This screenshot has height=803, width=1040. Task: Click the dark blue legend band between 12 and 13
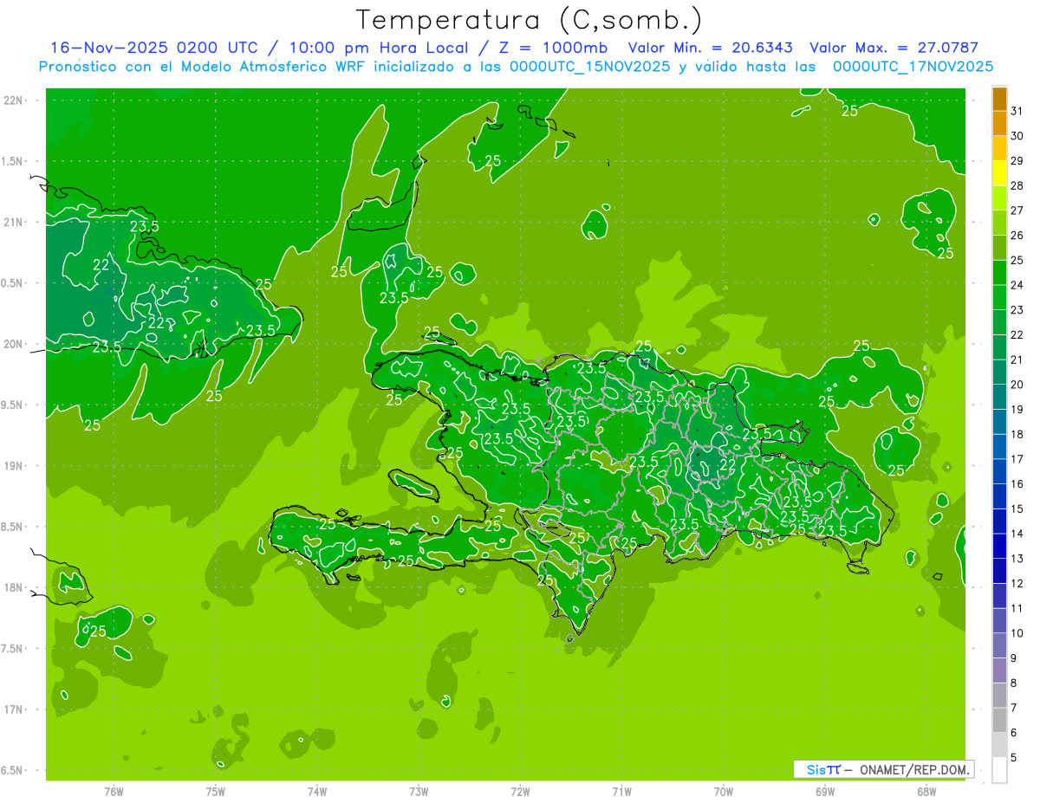coord(999,571)
